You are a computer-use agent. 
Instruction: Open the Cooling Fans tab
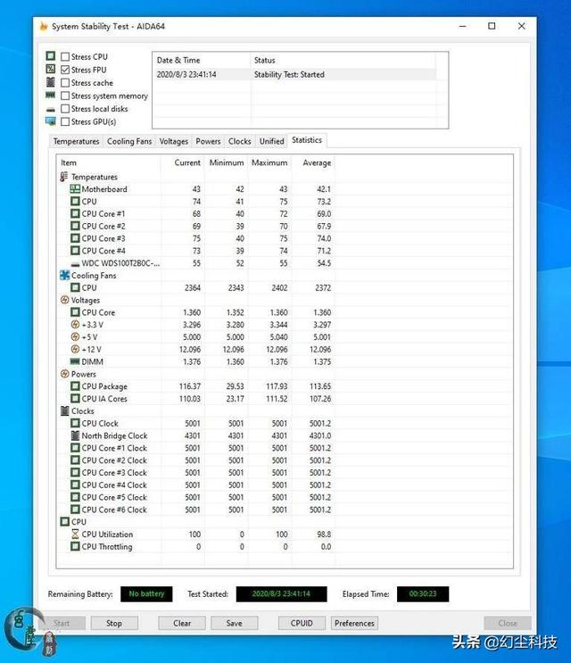[x=129, y=141]
